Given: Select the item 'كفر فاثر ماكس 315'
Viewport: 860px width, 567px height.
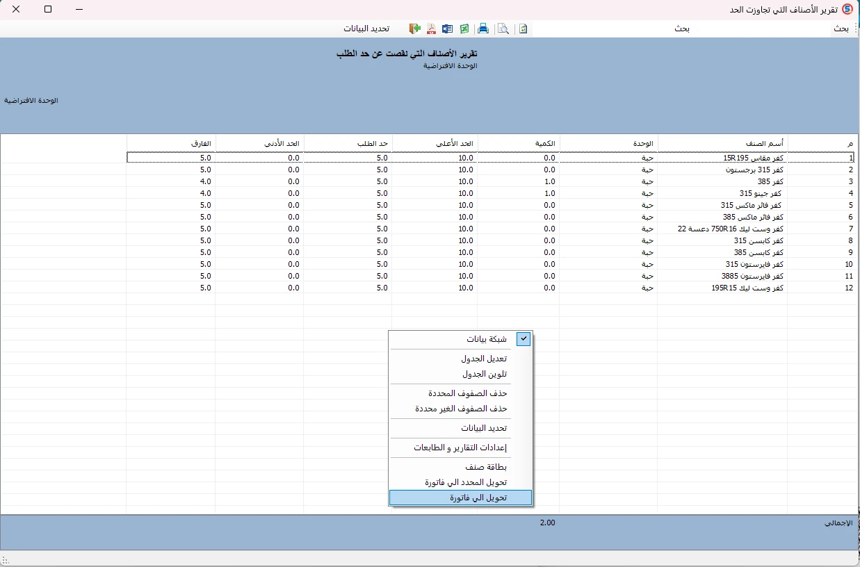Looking at the screenshot, I should [x=752, y=205].
